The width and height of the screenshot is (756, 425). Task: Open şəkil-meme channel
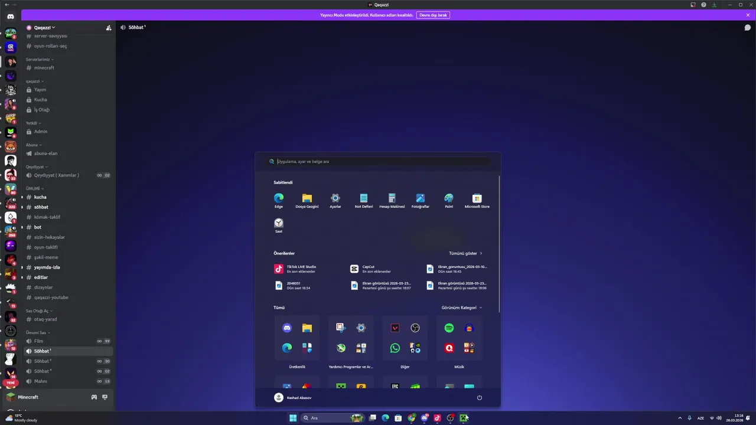coord(68,257)
